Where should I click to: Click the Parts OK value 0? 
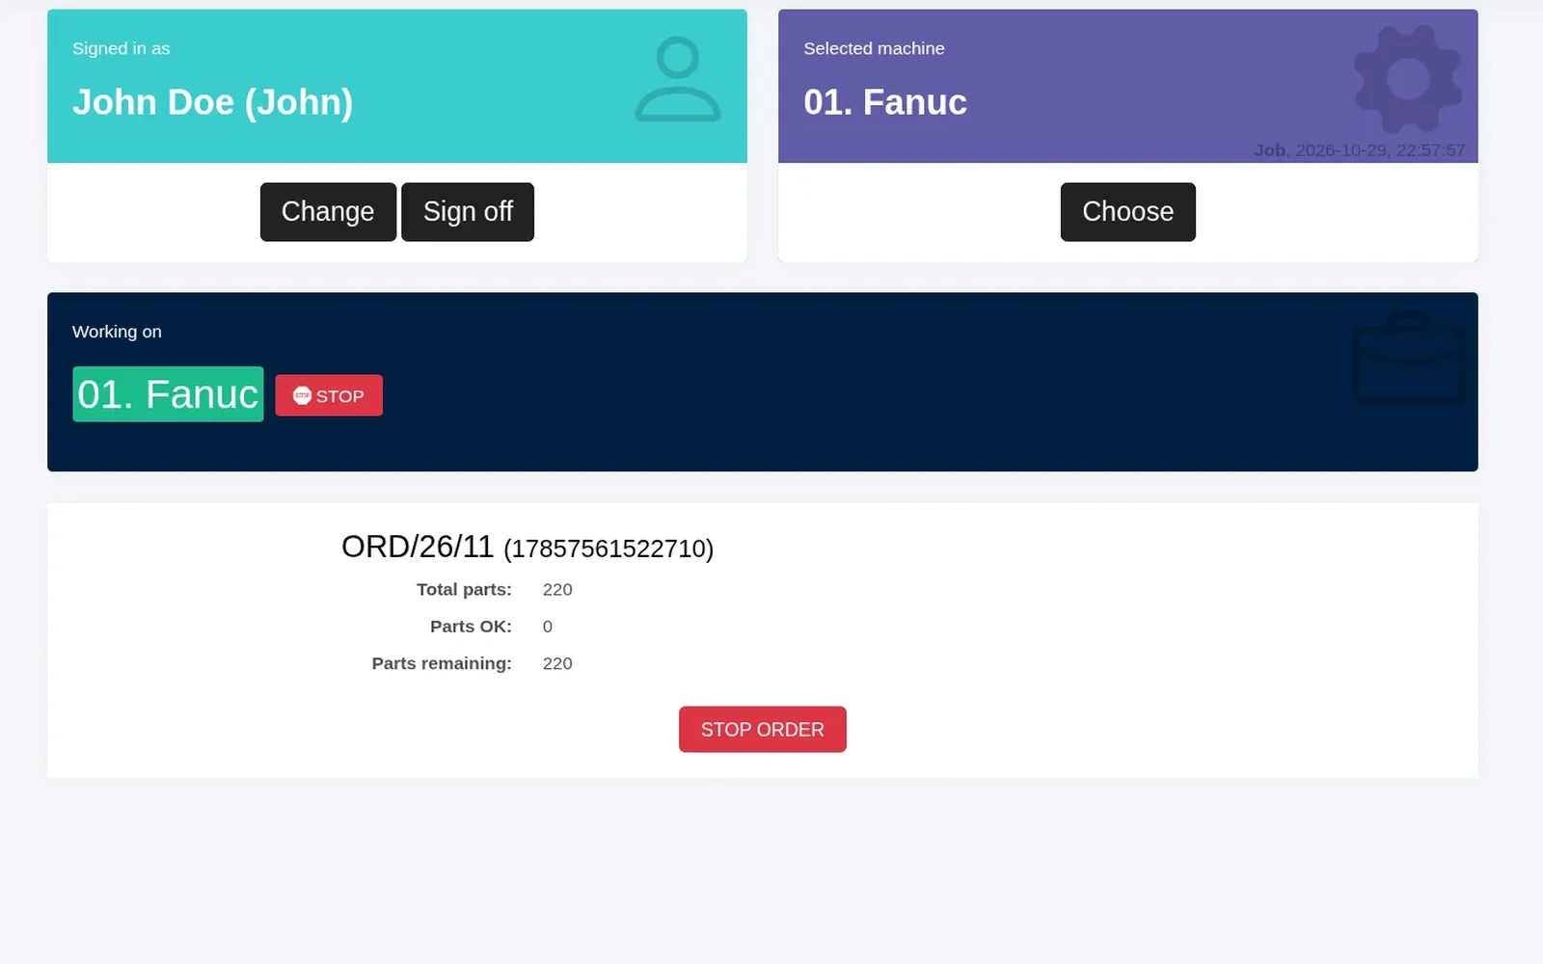(548, 627)
